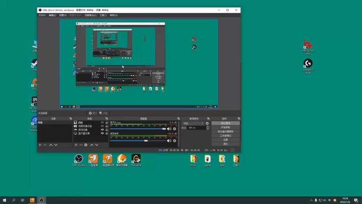Pop out the Sources dock panel
This screenshot has width=362, height=204.
pyautogui.click(x=106, y=118)
